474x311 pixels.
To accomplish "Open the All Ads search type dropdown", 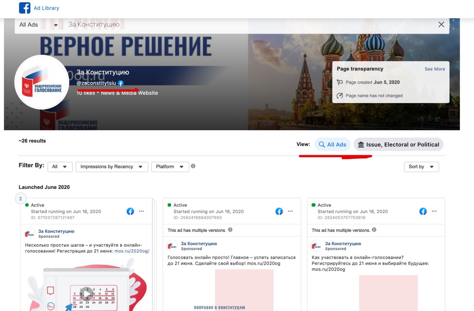I will click(39, 25).
